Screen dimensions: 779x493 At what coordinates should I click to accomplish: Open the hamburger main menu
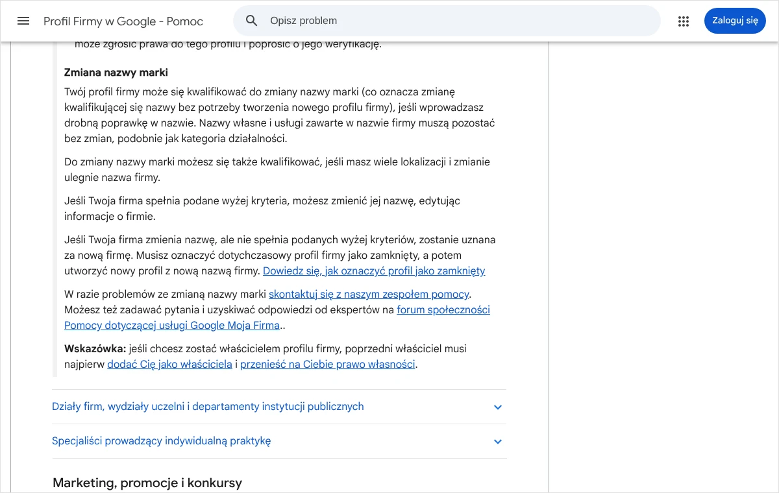(23, 21)
